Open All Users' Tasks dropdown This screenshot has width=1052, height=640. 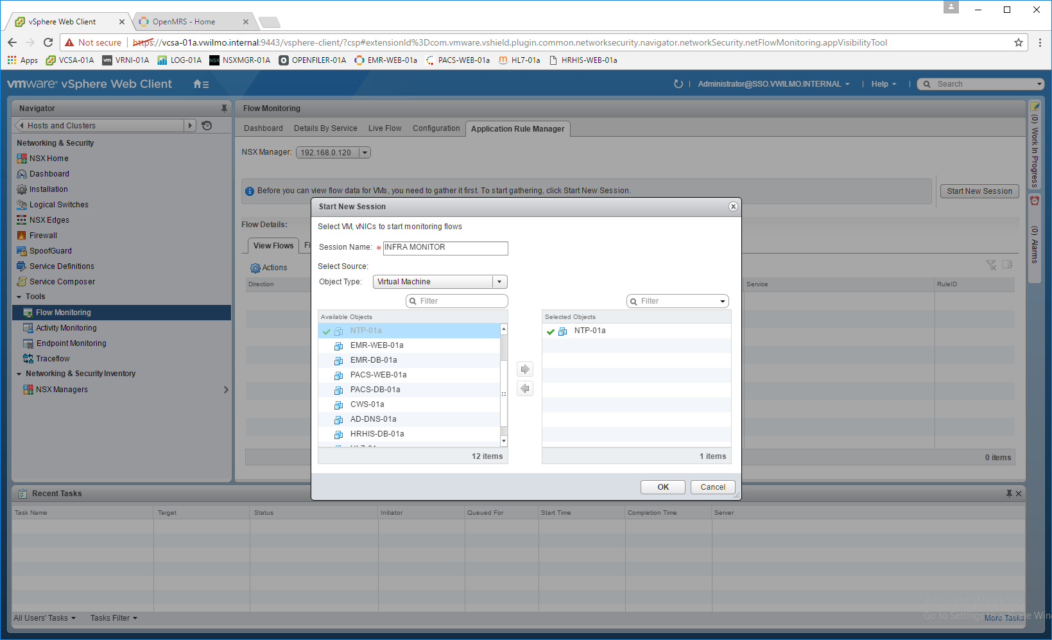click(44, 618)
